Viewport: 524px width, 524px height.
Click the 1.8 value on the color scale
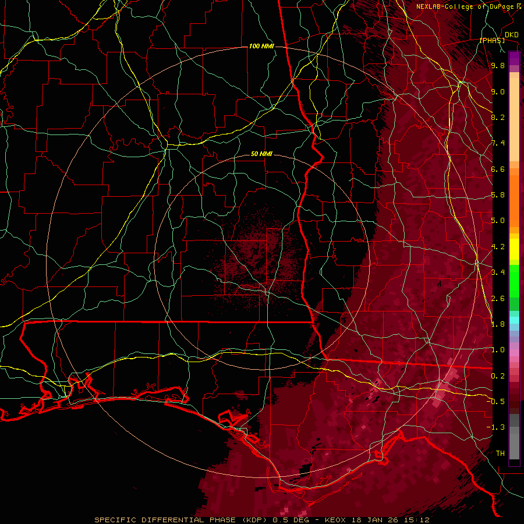pyautogui.click(x=498, y=324)
